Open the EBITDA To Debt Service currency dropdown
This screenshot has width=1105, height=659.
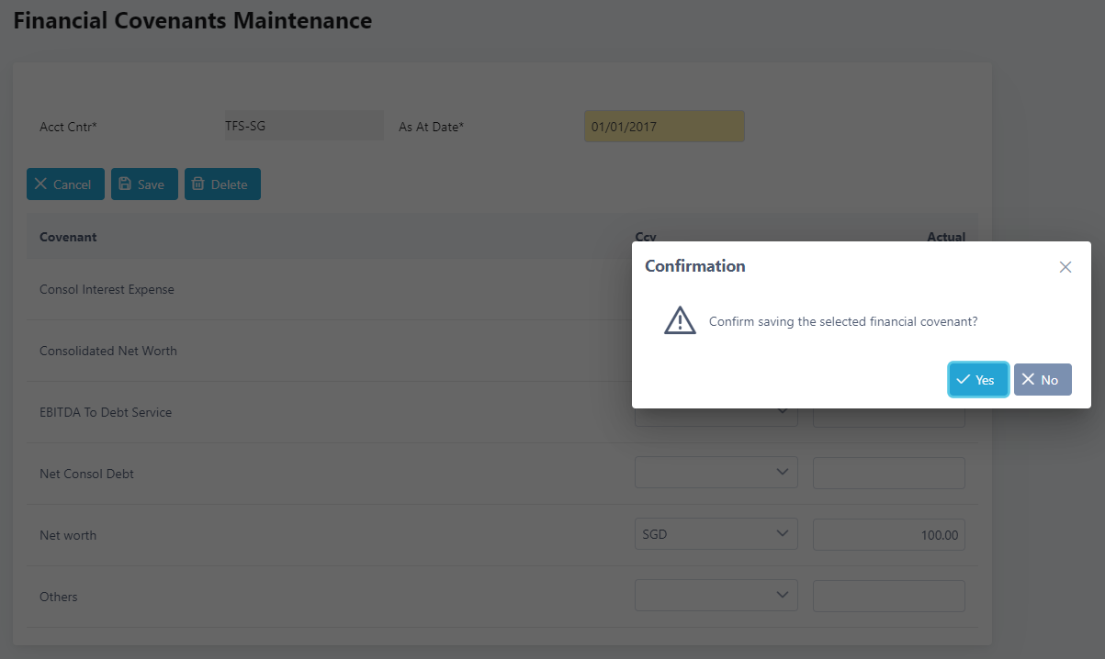click(x=716, y=417)
